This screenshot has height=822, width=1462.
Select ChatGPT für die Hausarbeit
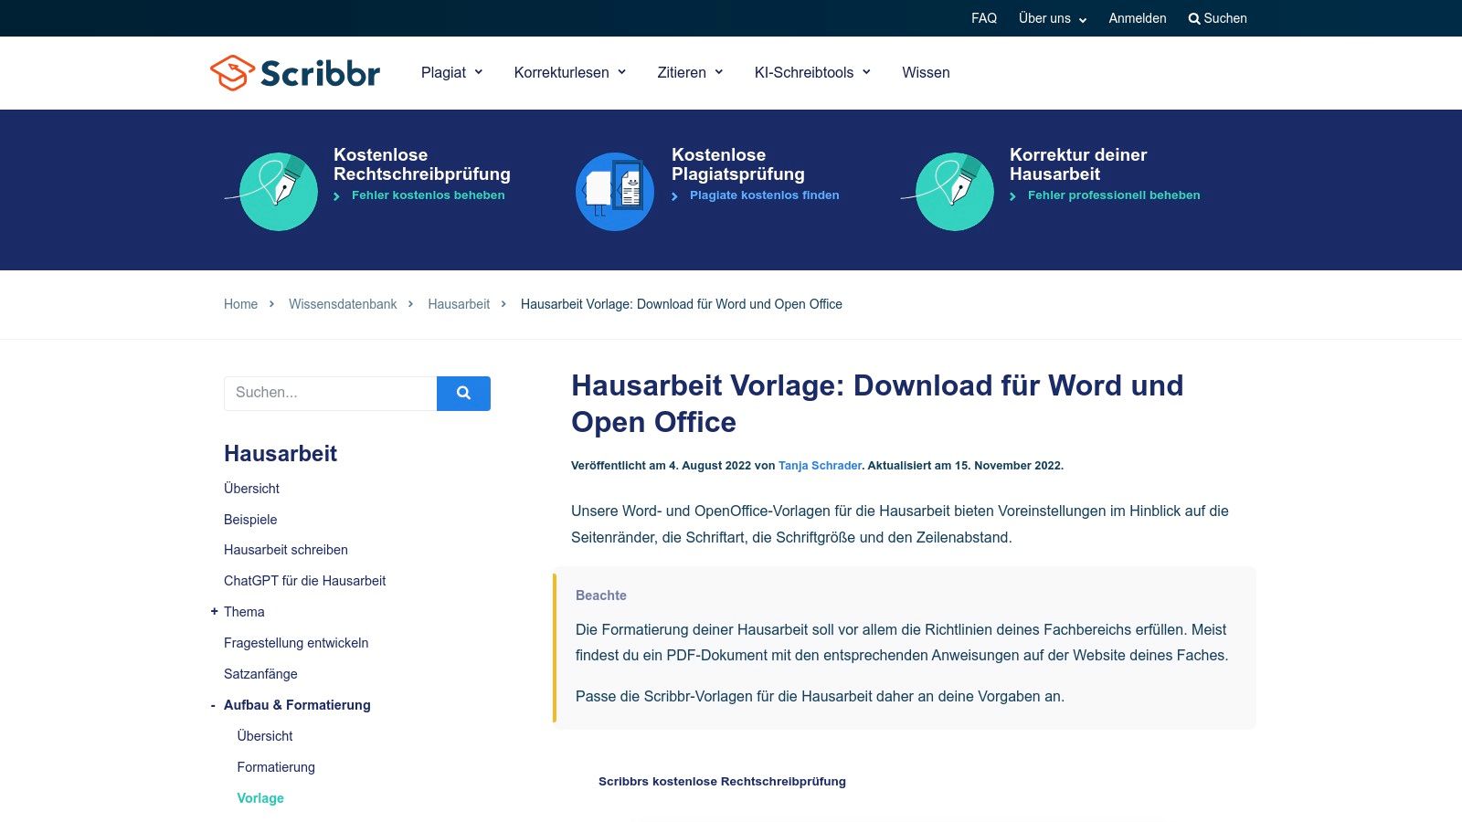tap(304, 581)
